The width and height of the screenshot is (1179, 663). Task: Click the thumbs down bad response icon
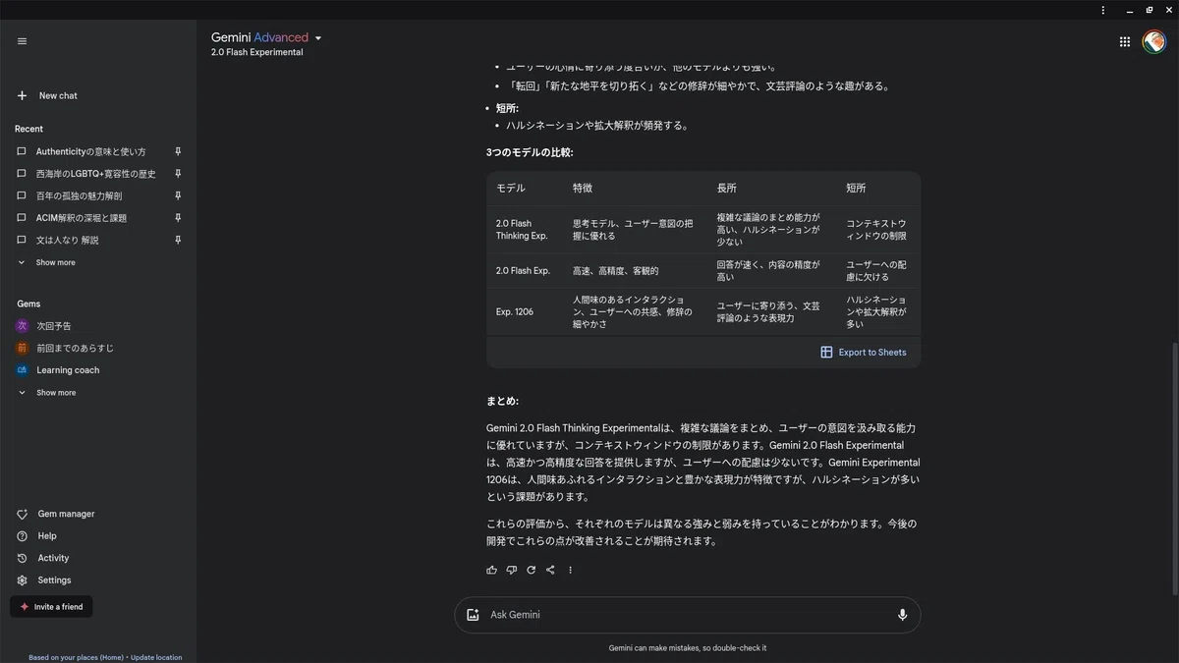click(511, 570)
